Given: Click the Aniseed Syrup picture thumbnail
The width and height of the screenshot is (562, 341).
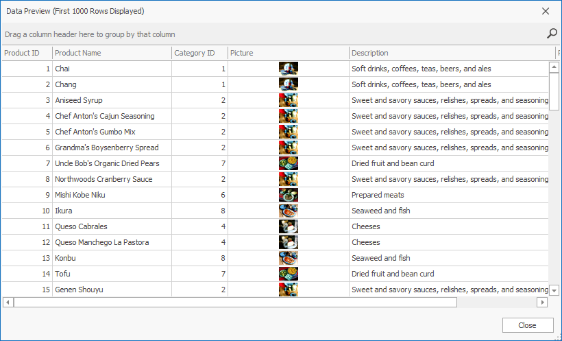Looking at the screenshot, I should click(x=289, y=100).
